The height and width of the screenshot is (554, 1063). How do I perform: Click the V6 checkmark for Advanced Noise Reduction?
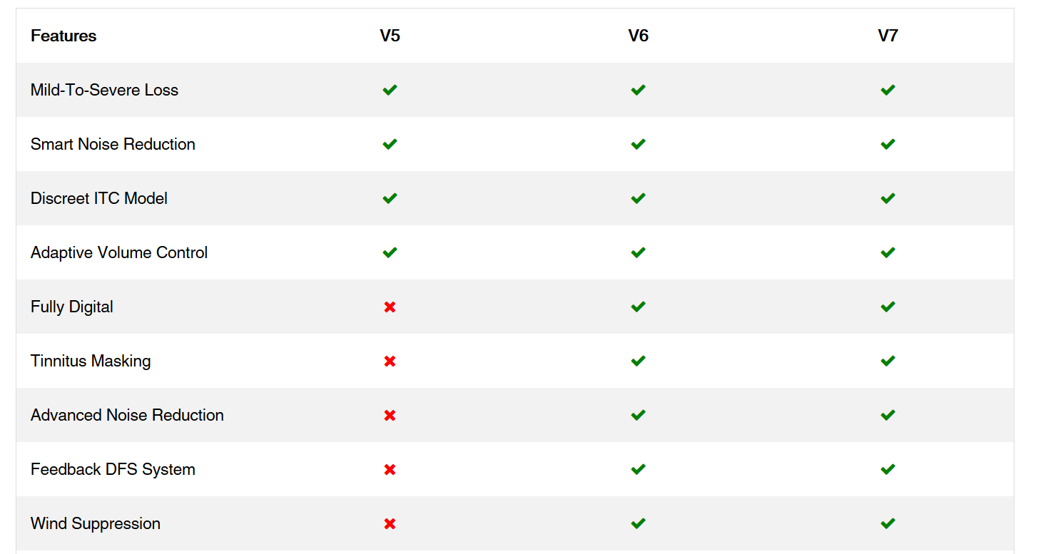(x=638, y=415)
